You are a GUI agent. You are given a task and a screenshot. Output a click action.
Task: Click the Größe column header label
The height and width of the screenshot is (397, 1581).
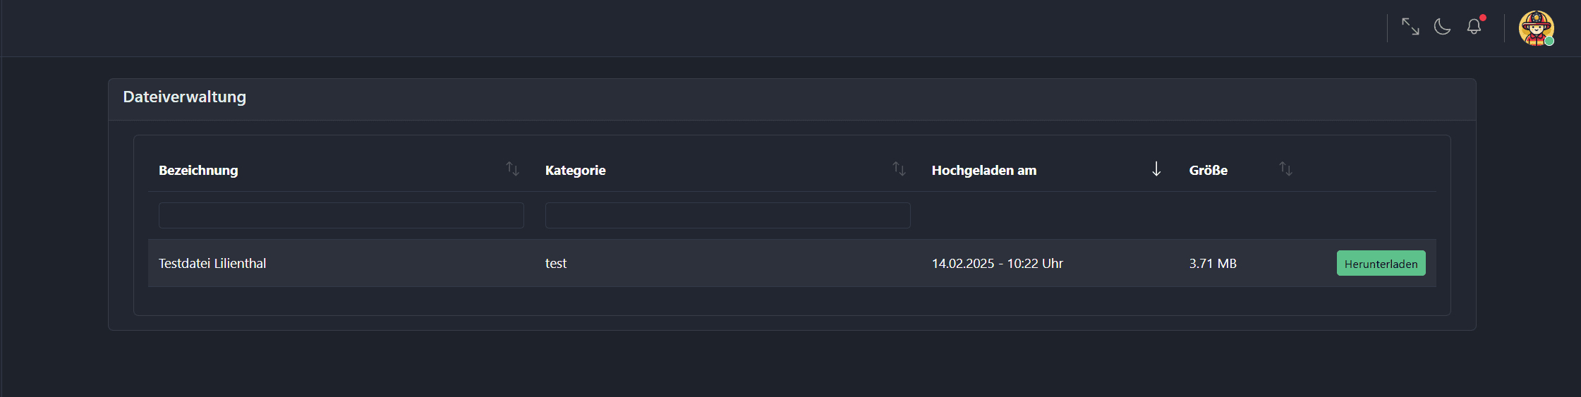pos(1208,171)
